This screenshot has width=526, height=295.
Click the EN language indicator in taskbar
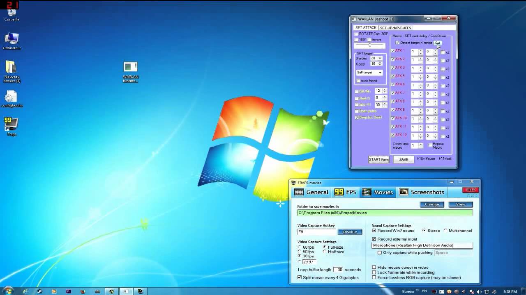click(424, 291)
